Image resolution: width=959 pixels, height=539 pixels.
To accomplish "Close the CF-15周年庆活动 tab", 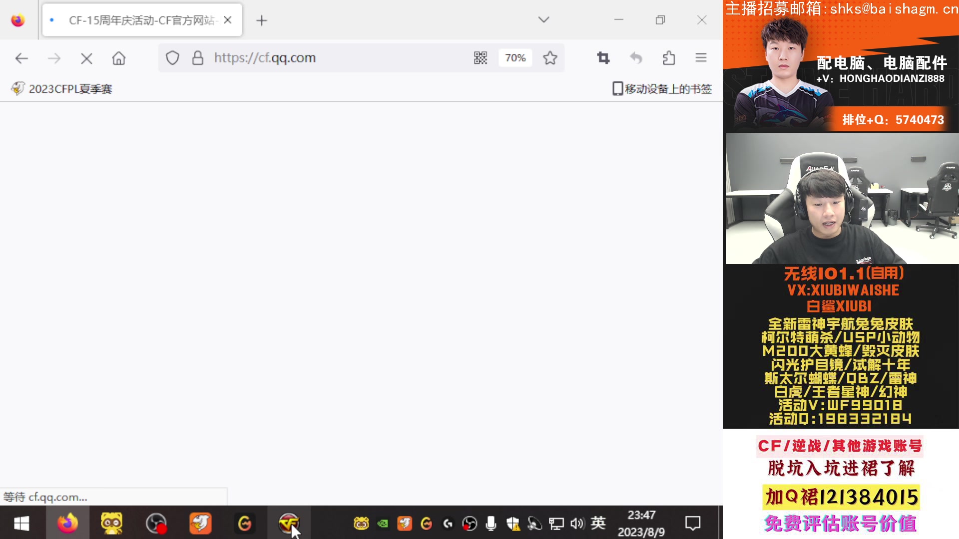I will (x=228, y=20).
